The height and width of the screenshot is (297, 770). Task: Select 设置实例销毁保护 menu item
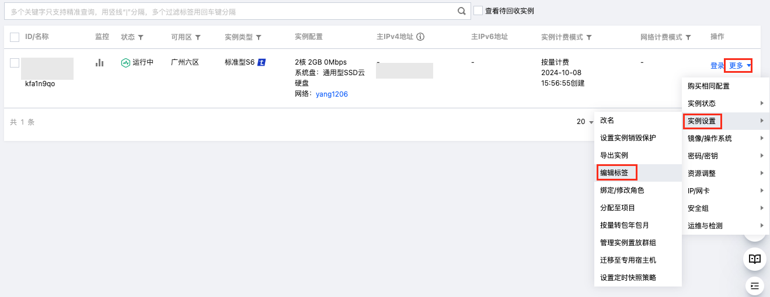pos(638,137)
